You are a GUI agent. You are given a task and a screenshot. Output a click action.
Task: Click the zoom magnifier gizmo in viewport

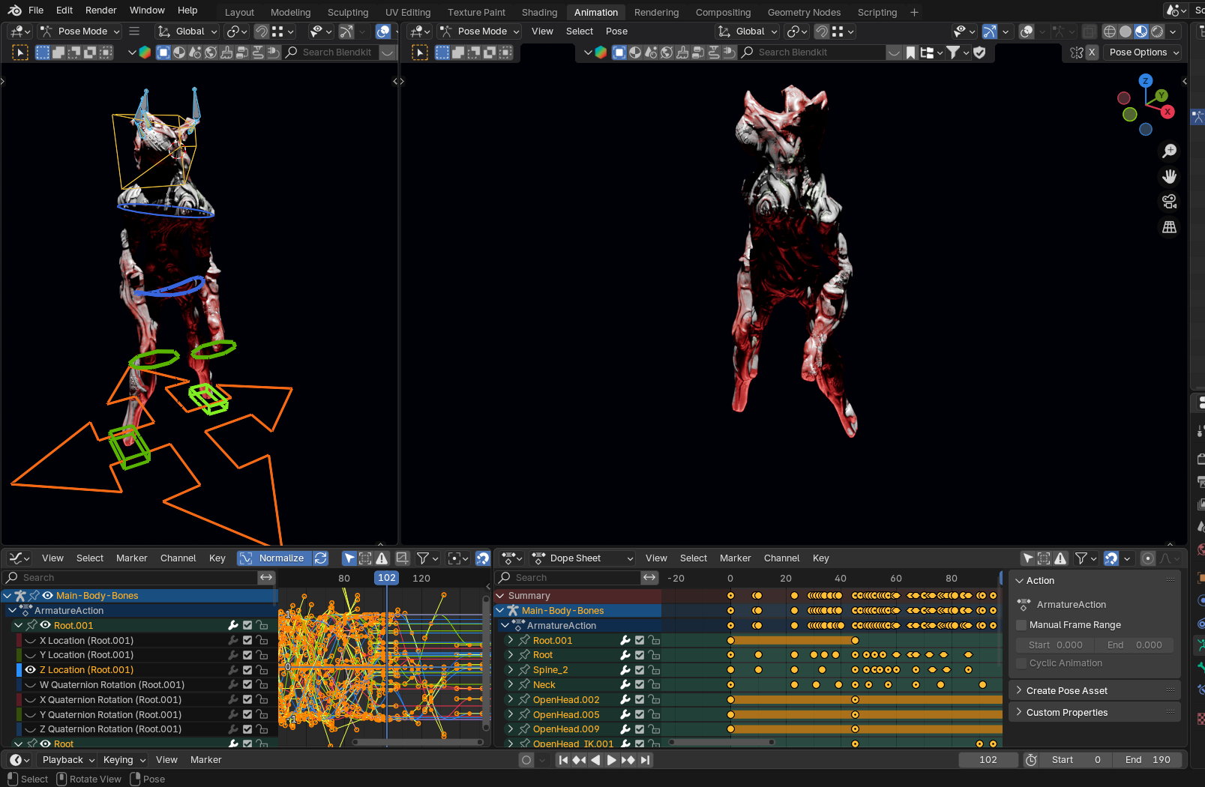pos(1169,151)
